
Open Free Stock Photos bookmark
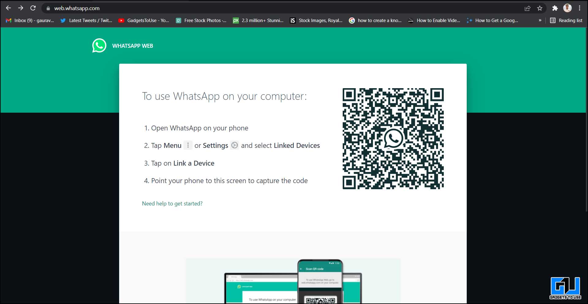pos(201,21)
